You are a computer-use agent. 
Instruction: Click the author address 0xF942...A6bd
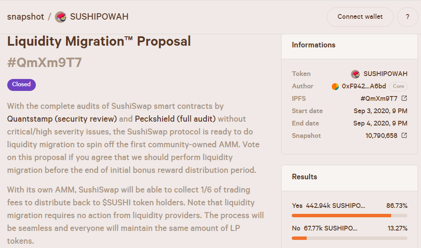point(364,86)
